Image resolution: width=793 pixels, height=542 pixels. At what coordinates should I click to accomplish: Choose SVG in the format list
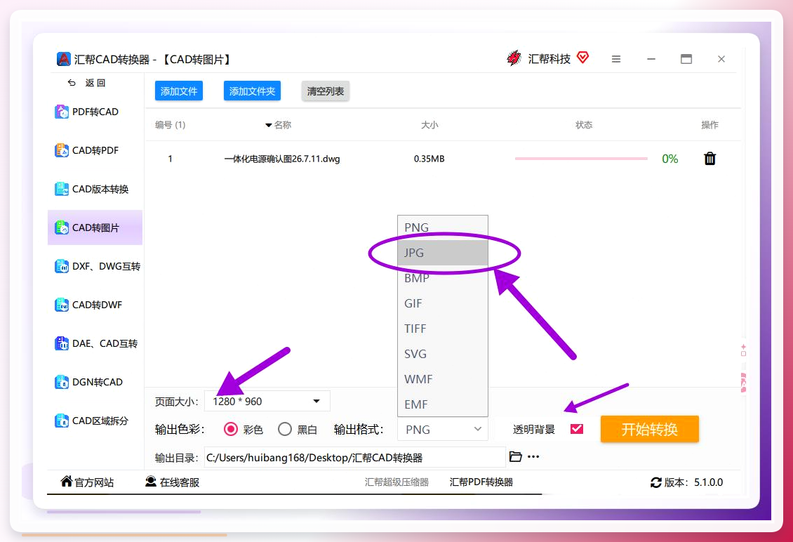[443, 355]
